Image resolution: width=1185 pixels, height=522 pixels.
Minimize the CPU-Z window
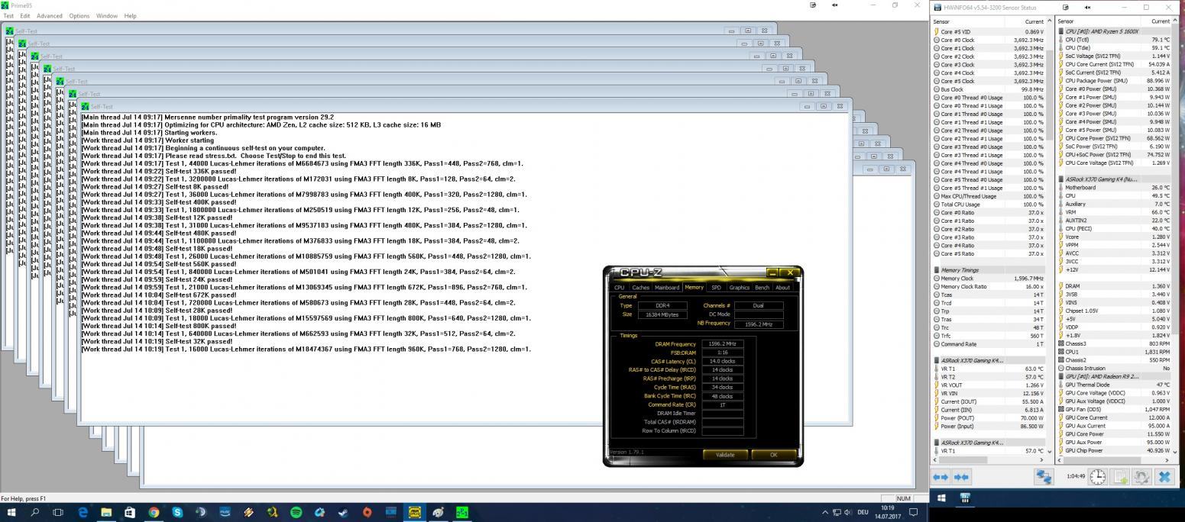[x=773, y=272]
